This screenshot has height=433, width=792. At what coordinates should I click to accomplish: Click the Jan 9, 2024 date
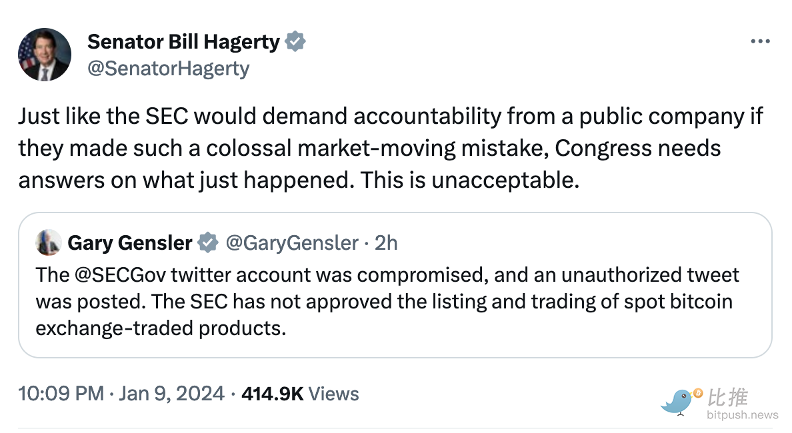coord(171,394)
